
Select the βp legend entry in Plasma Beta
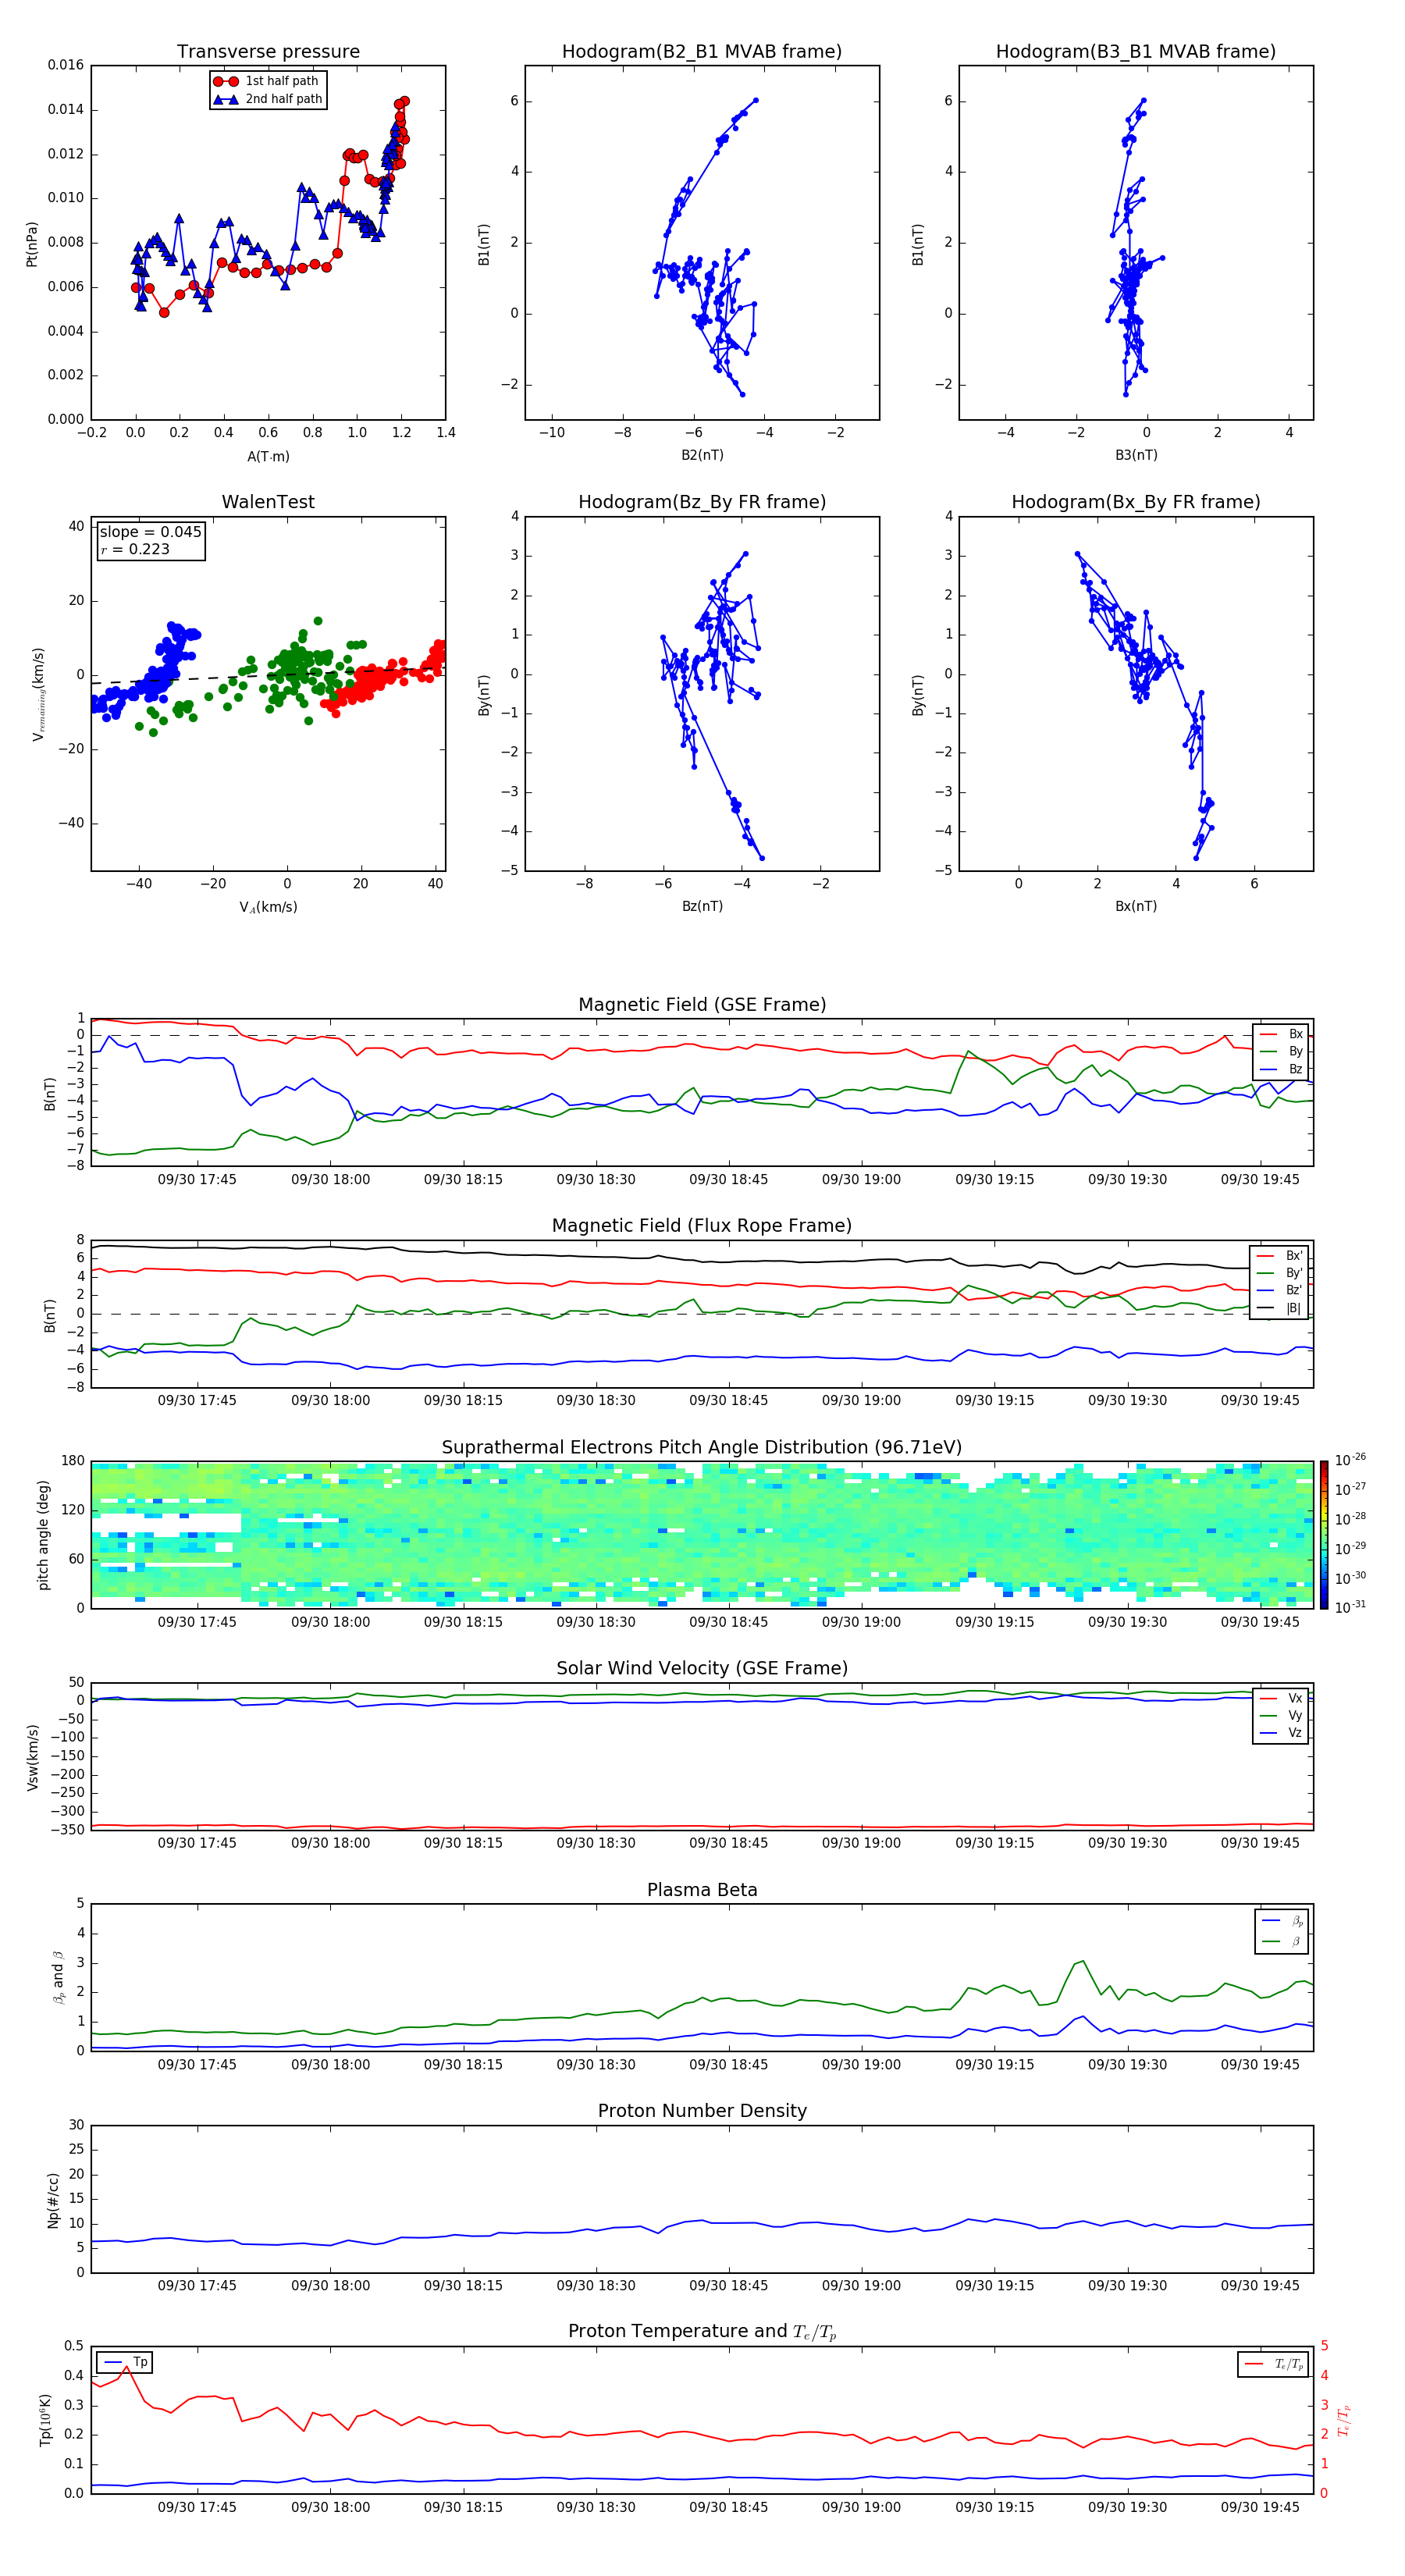[1282, 1921]
